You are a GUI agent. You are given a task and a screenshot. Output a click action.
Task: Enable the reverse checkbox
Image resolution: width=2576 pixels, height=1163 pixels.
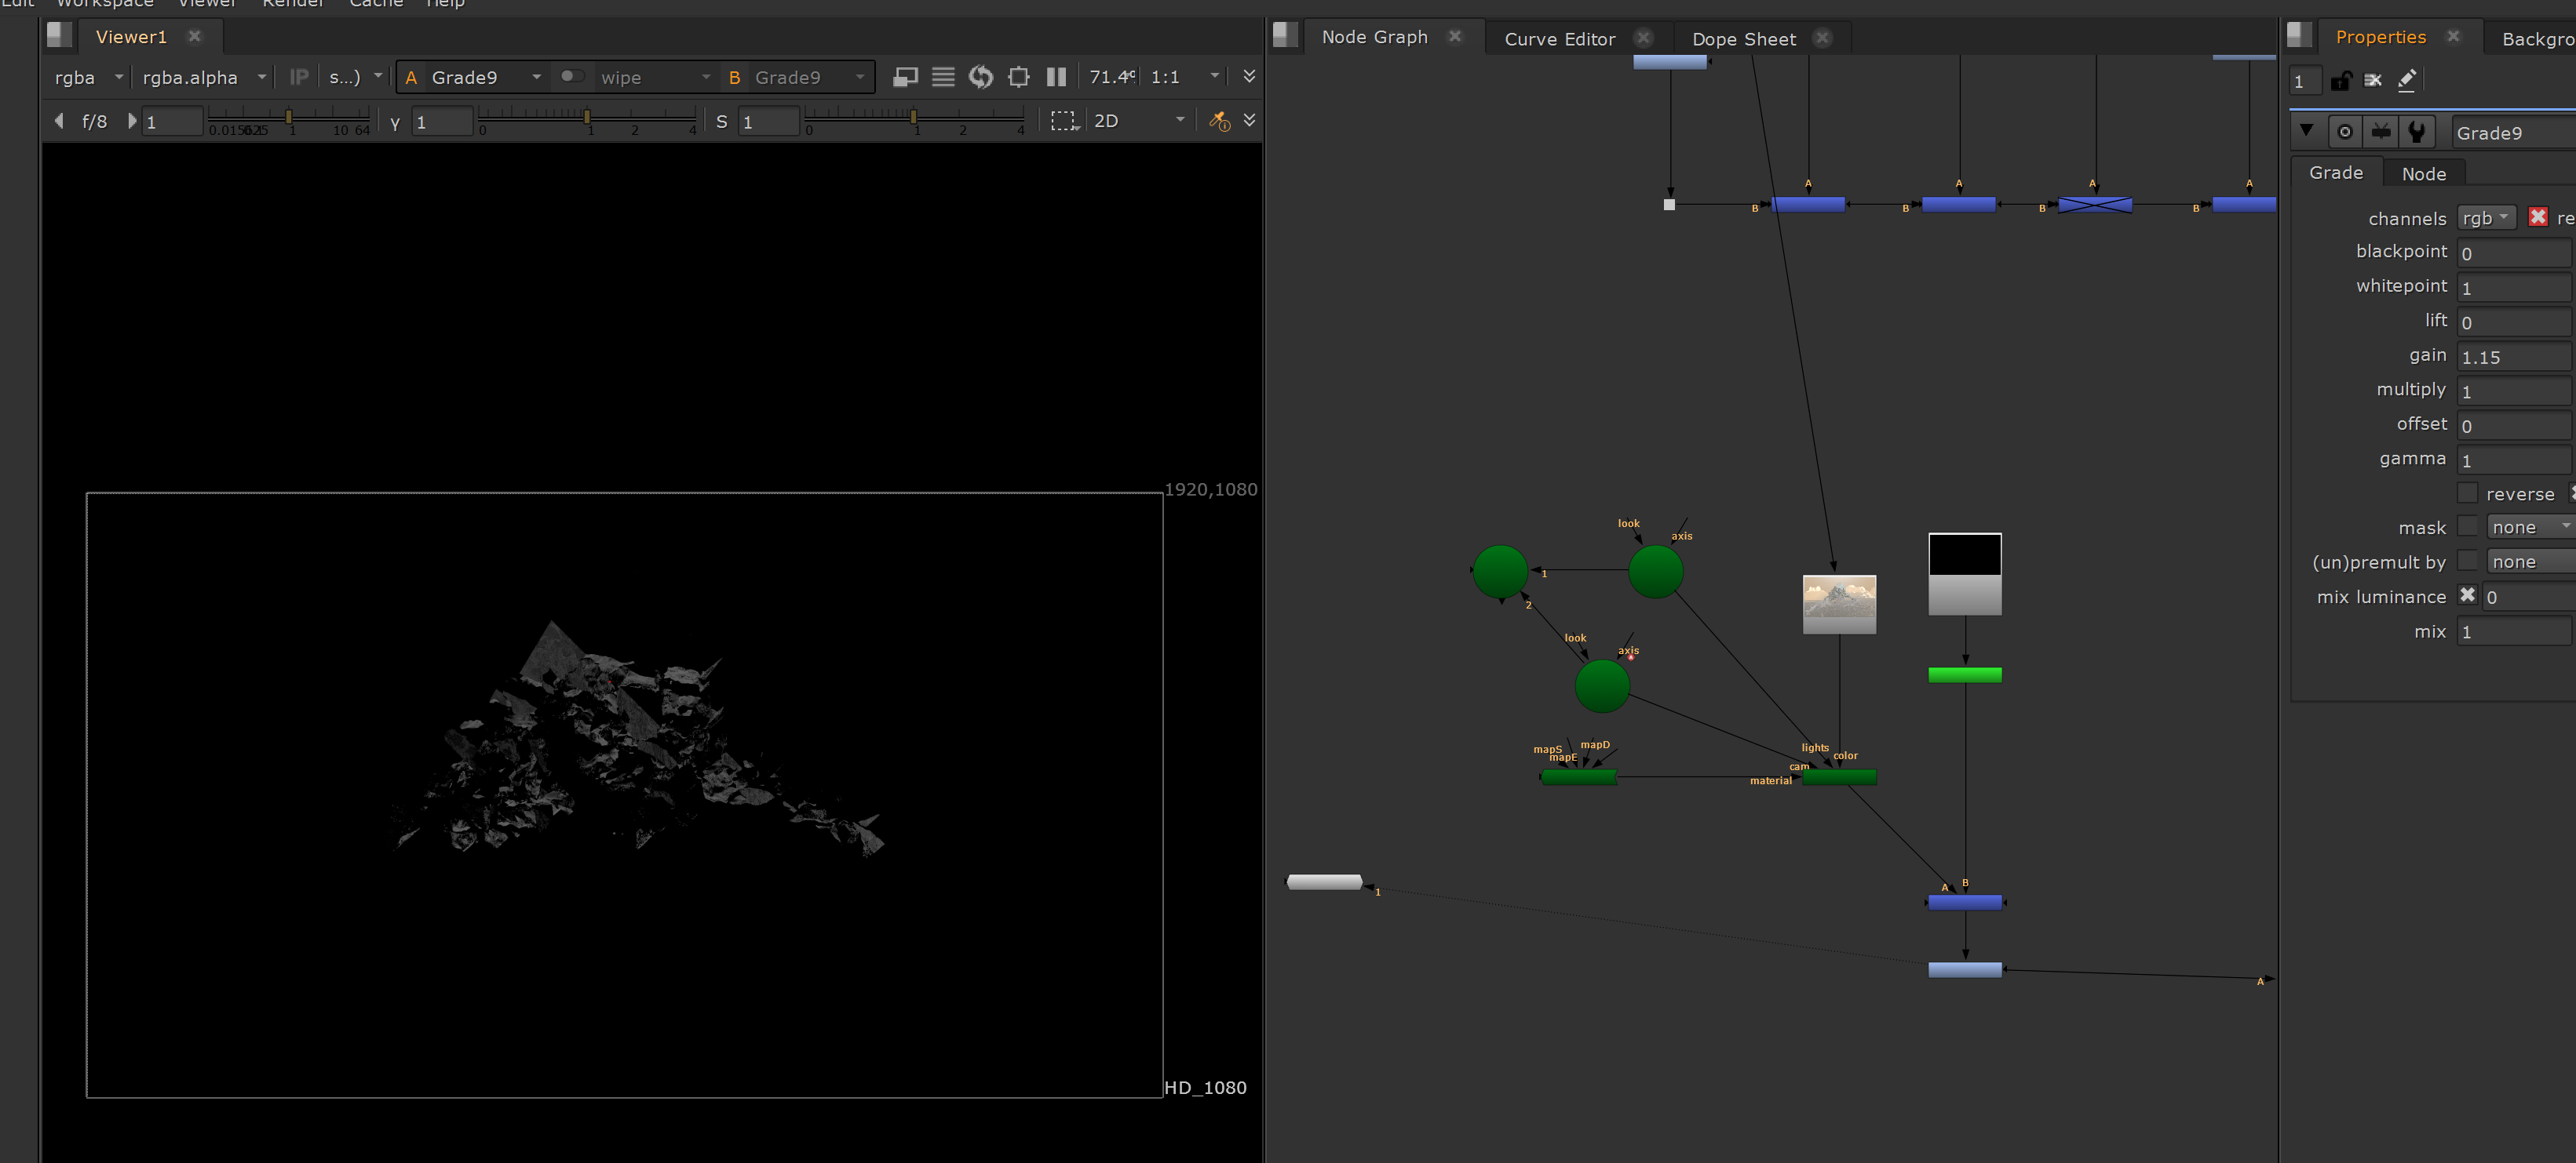[2467, 493]
